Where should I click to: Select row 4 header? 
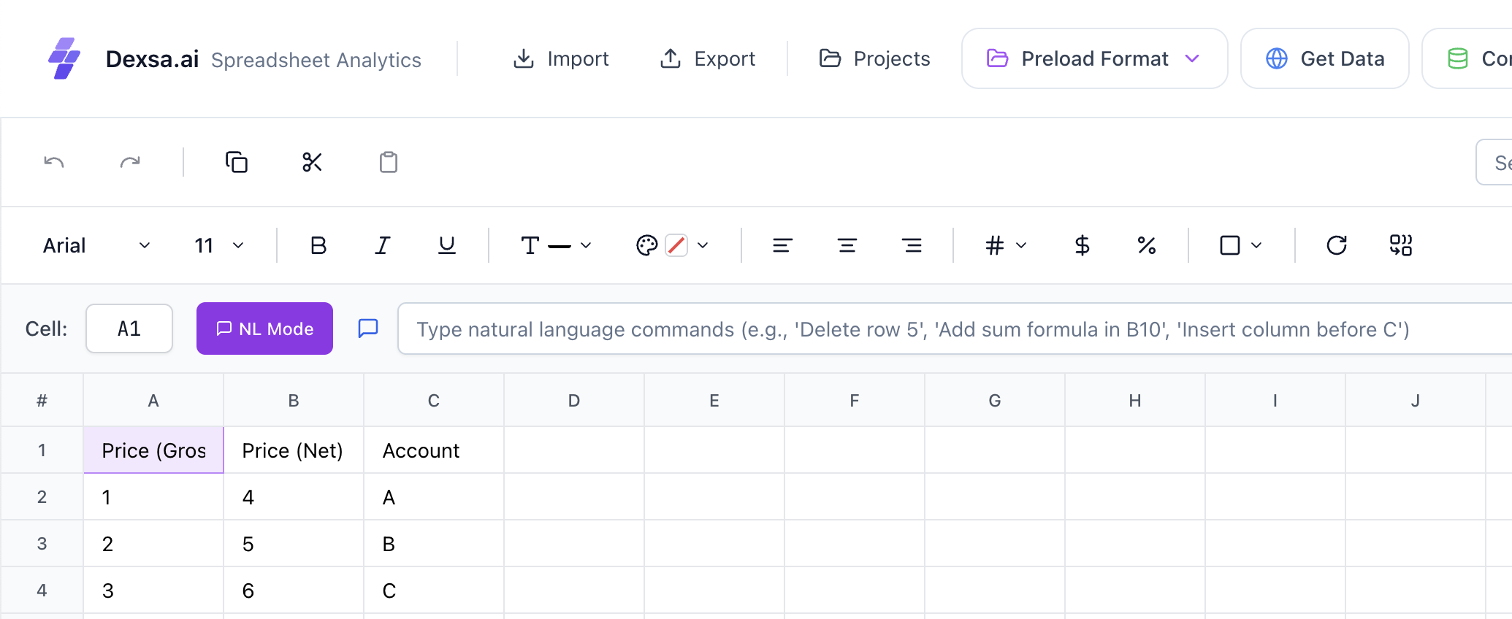42,591
